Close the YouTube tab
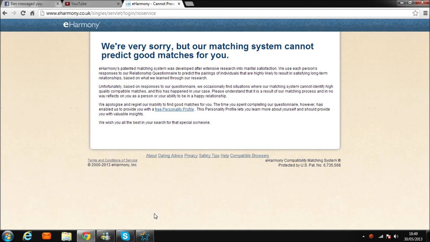The image size is (430, 242). coord(118,4)
